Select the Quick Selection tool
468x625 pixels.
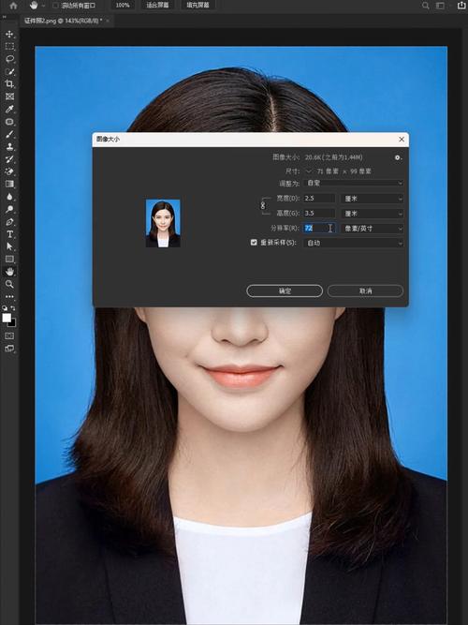[x=9, y=72]
